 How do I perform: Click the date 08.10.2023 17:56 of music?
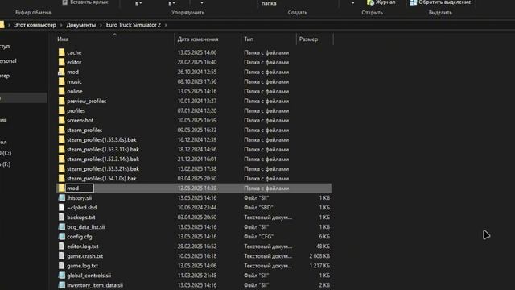coord(197,81)
